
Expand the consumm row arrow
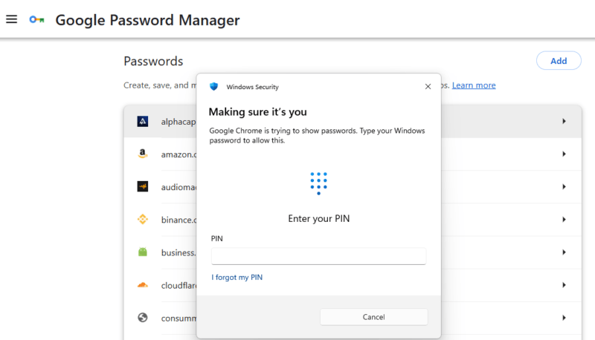coord(564,318)
